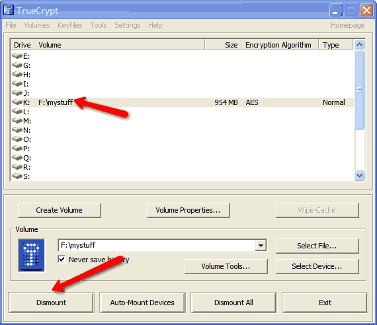Click the drive icon for J:
Viewport: 377px width, 325px height.
tap(17, 92)
